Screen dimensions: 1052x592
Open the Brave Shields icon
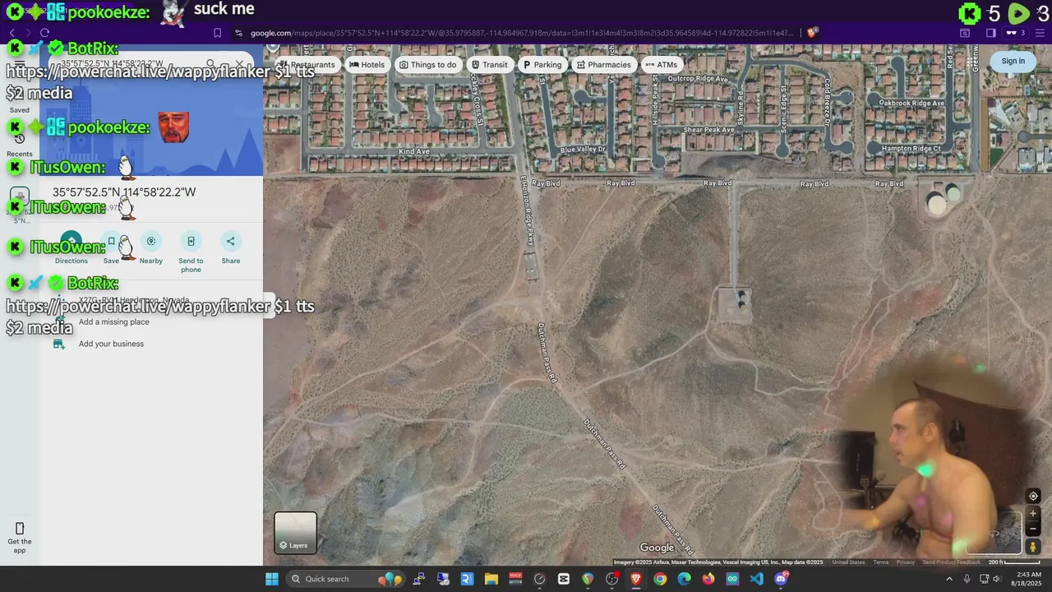[812, 33]
